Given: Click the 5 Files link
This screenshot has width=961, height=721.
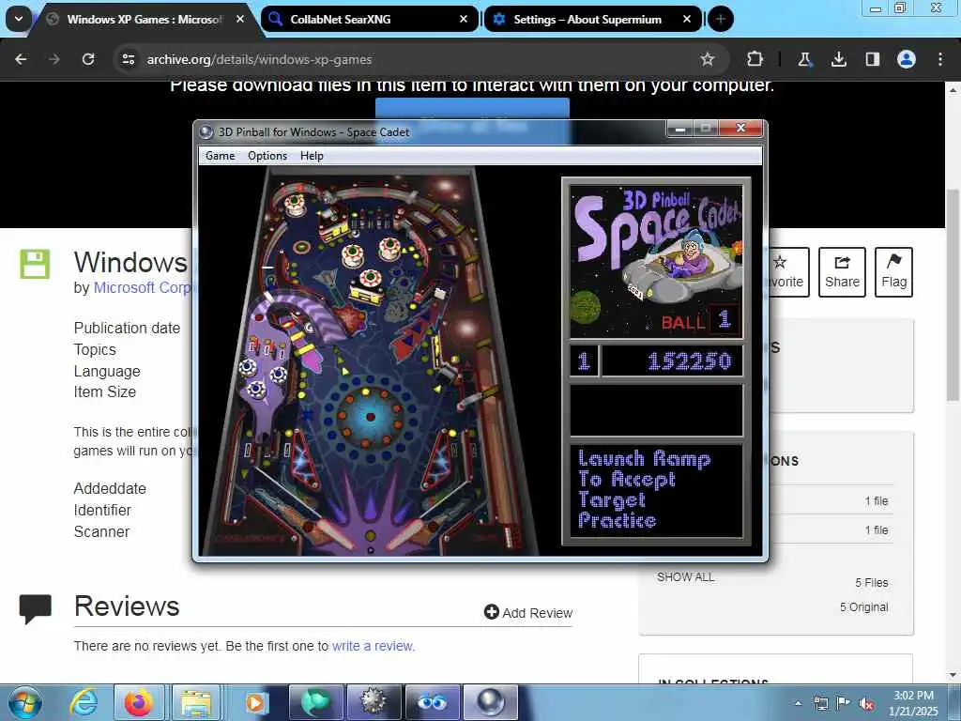Looking at the screenshot, I should [x=872, y=582].
